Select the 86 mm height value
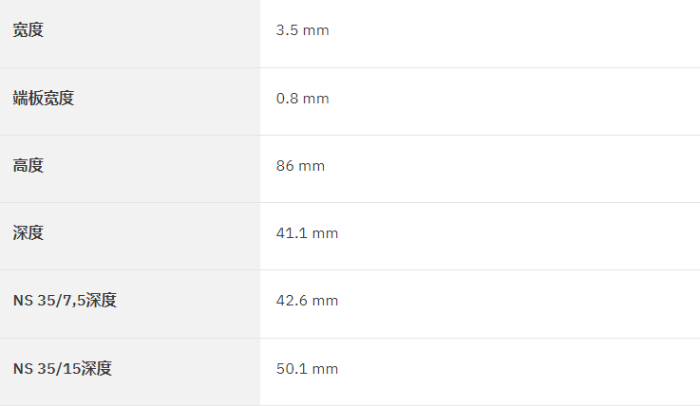700x406 pixels. click(x=300, y=166)
